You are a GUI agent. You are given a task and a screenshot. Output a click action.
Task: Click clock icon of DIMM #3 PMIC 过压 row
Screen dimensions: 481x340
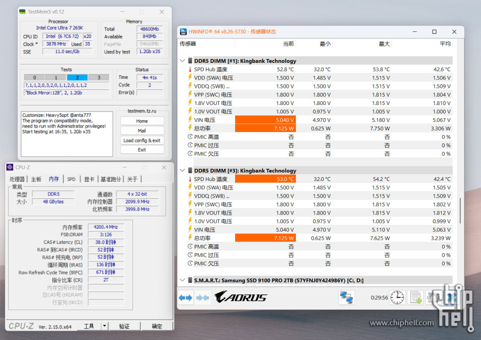coord(190,255)
